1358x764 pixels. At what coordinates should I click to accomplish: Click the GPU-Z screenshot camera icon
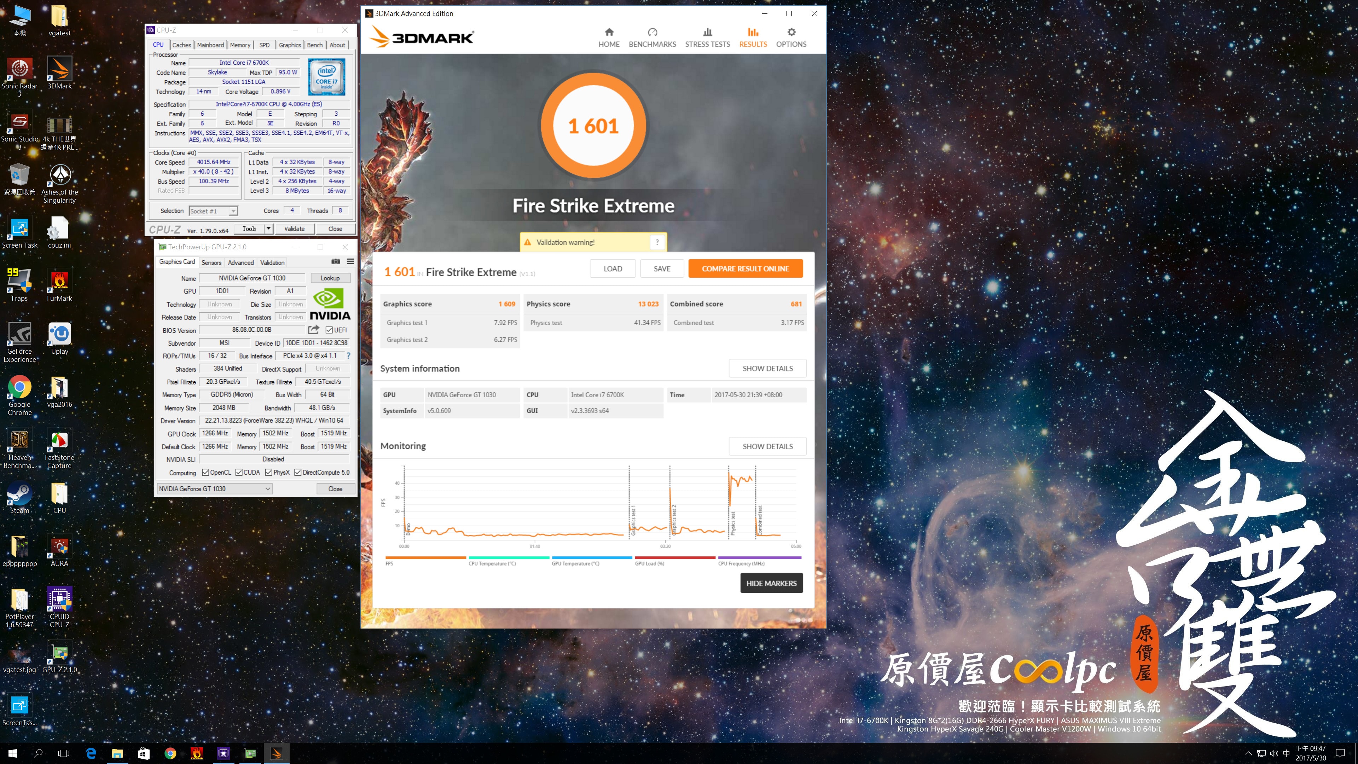pos(335,261)
